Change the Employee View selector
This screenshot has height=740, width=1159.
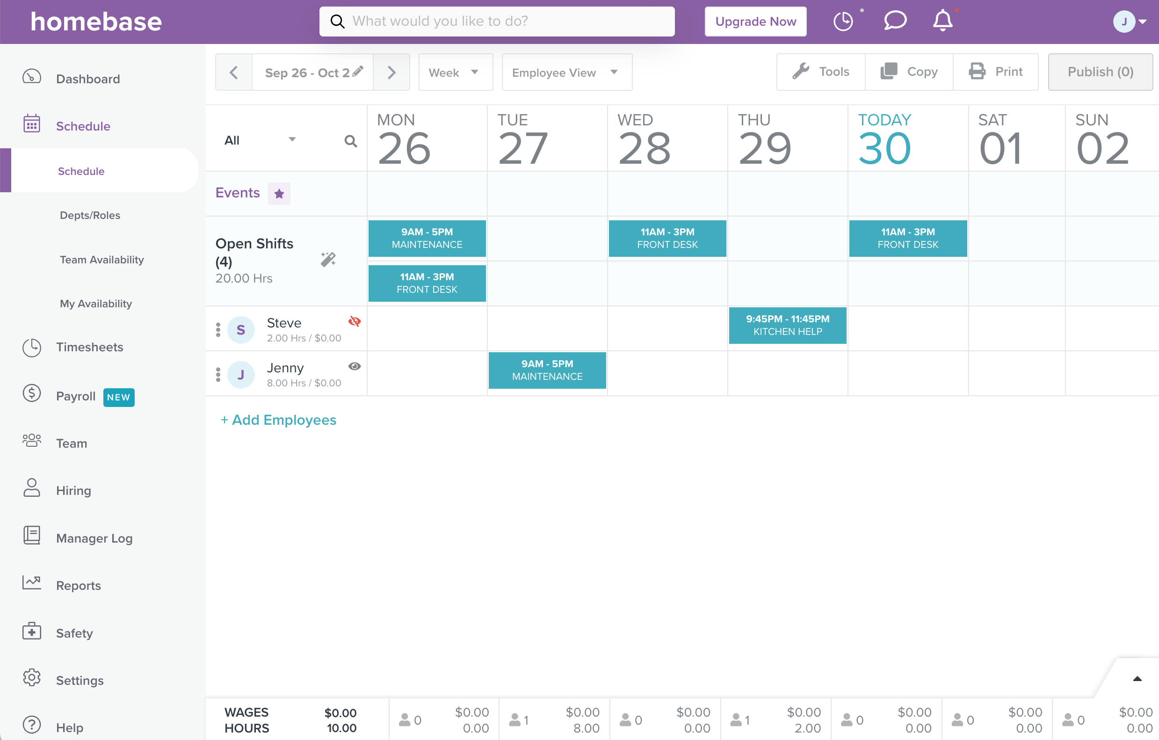[566, 72]
